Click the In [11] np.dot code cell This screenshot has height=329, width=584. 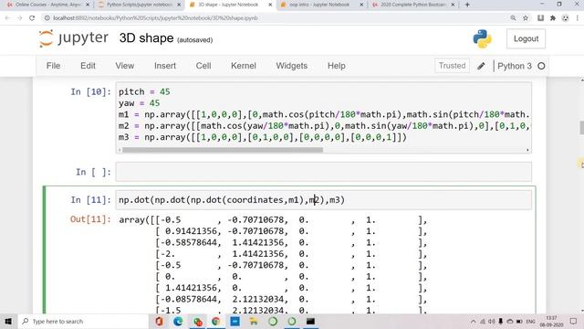[x=323, y=200]
